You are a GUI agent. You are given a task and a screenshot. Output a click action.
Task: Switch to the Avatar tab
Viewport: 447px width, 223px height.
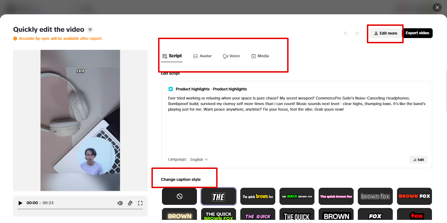[202, 56]
